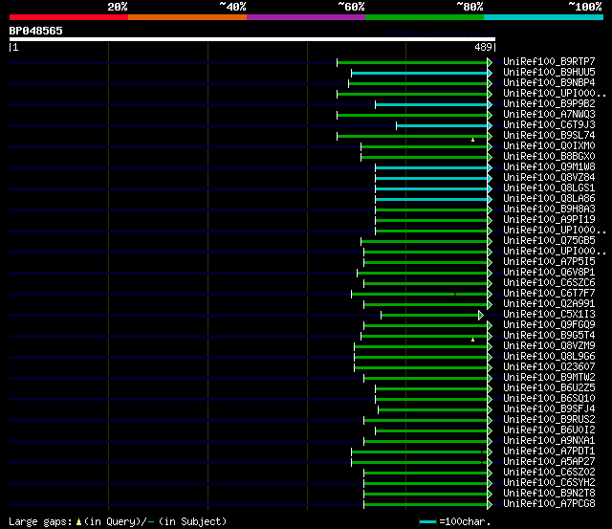Click the cyan ~100% legend segment
Viewport: 612px width, 529px height.
[x=543, y=17]
